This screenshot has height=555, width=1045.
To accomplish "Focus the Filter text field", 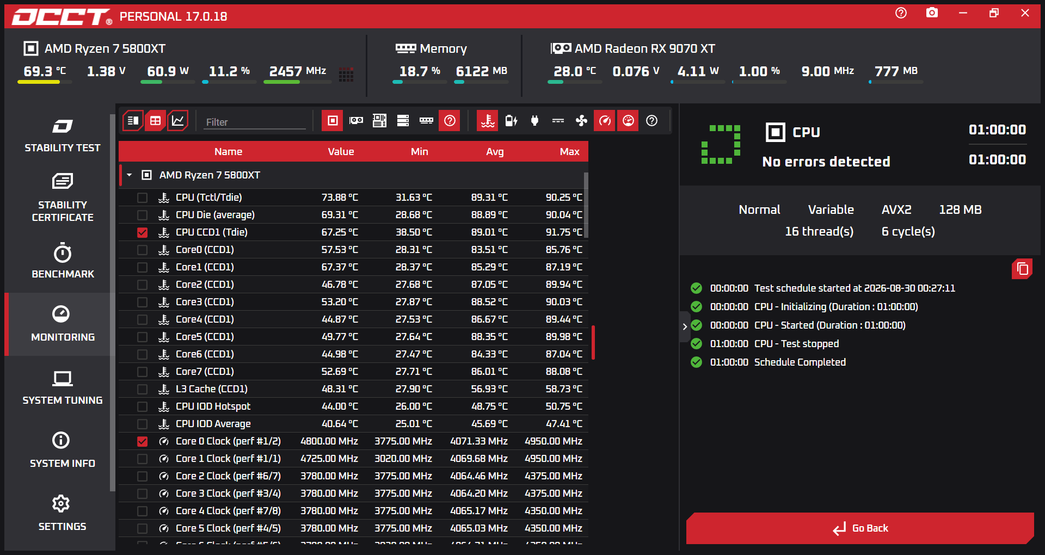I will (255, 122).
